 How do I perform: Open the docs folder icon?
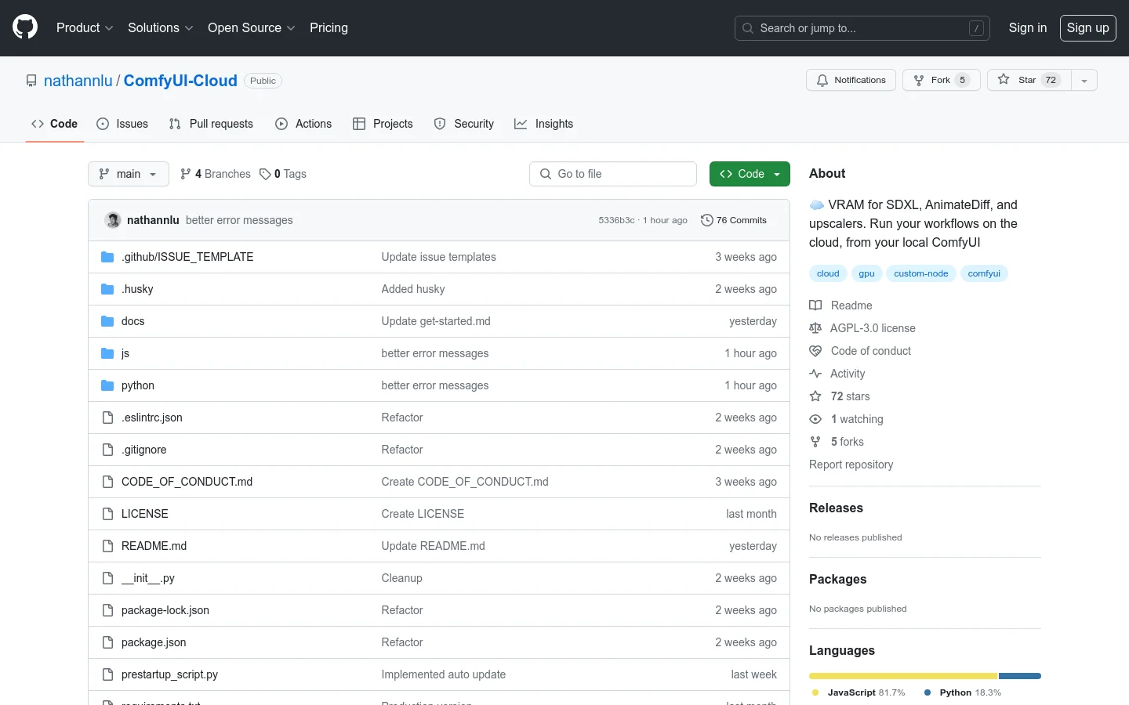click(107, 321)
